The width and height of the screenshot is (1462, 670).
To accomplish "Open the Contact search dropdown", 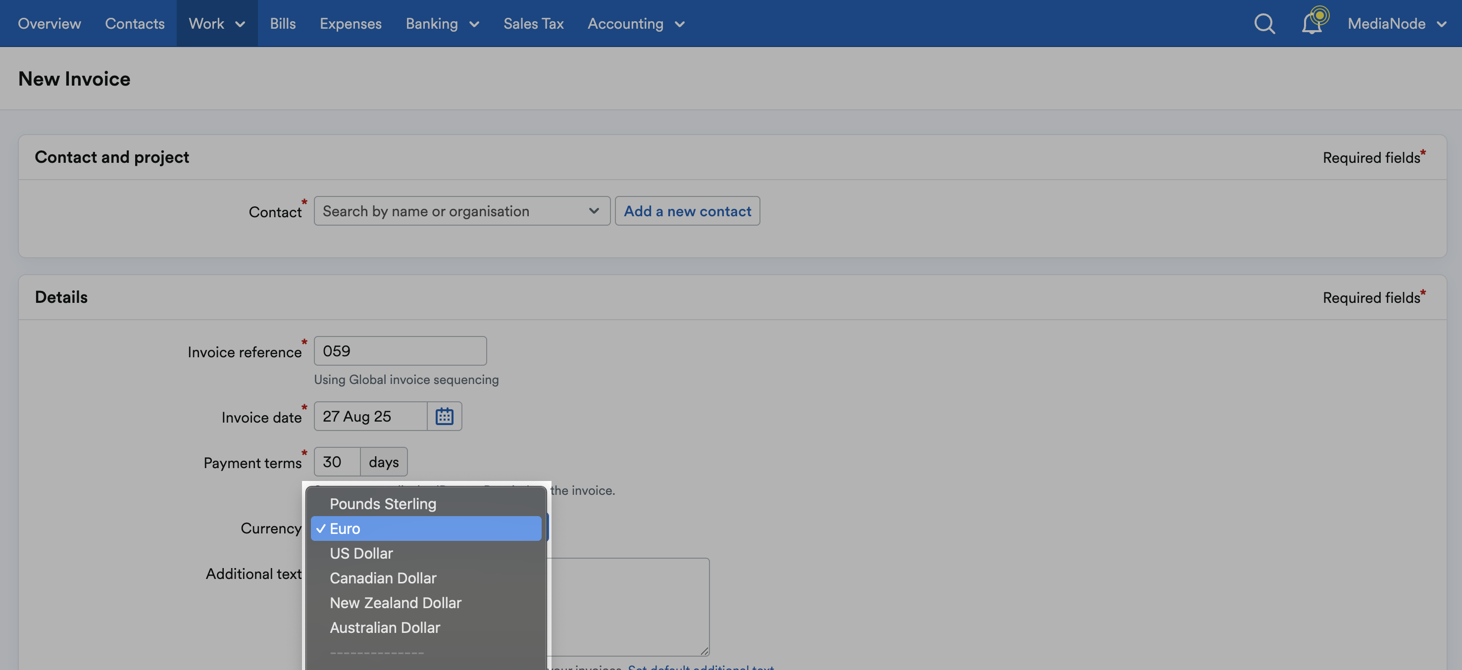I will point(462,211).
